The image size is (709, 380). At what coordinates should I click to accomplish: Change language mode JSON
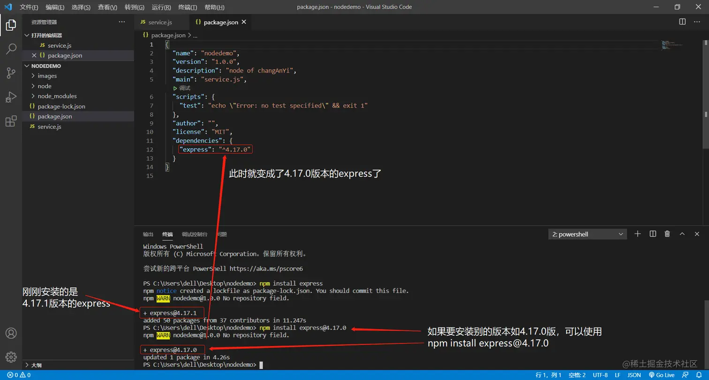point(634,375)
